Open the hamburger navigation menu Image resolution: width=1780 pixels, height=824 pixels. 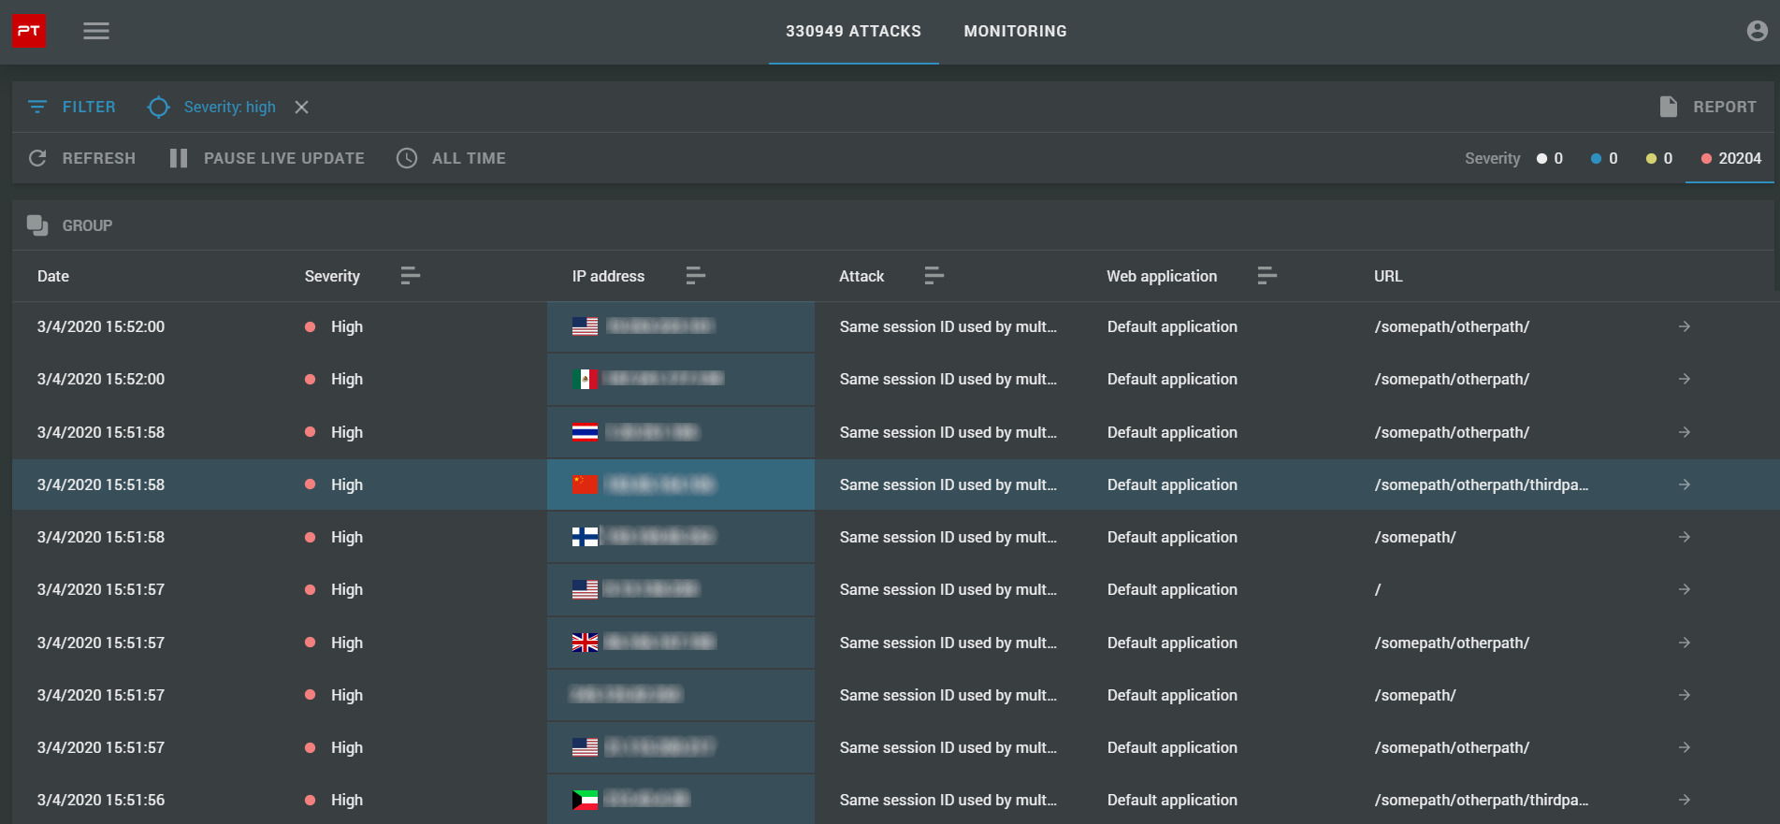point(96,31)
